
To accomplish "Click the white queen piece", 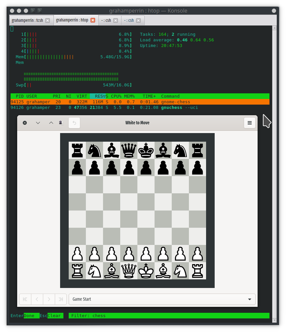I will [x=129, y=271].
